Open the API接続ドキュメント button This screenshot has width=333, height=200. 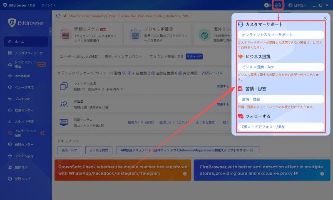[x=188, y=150]
